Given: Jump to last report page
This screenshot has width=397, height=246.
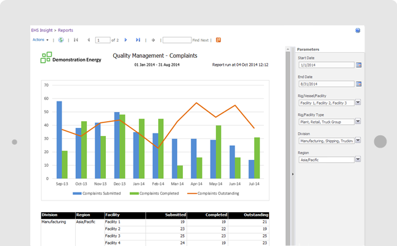Looking at the screenshot, I should tap(138, 40).
